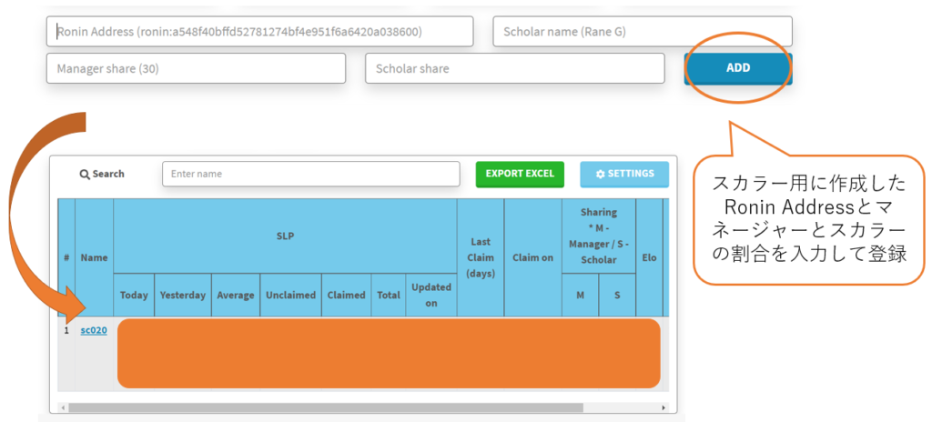
Task: Click the Average column header
Action: 236,295
